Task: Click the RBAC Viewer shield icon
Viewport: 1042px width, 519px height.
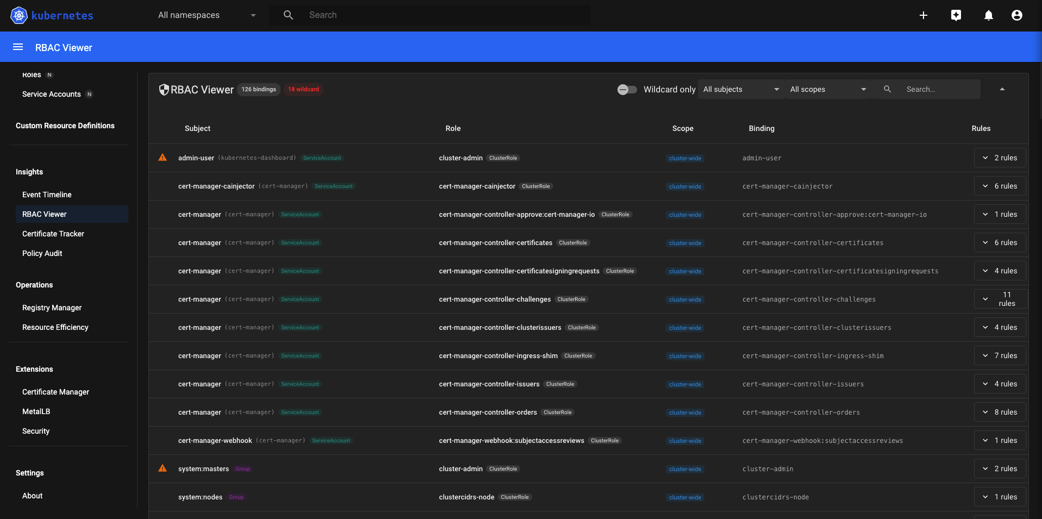Action: point(164,90)
